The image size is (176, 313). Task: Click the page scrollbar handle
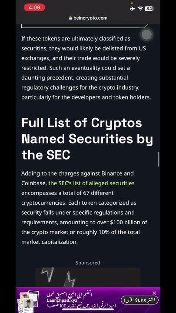(x=159, y=159)
